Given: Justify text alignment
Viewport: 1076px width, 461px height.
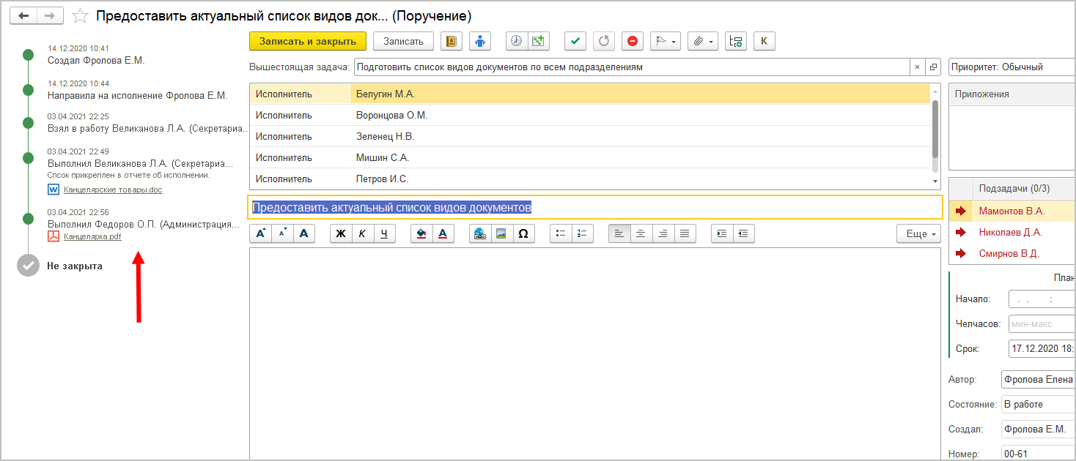Looking at the screenshot, I should 685,233.
